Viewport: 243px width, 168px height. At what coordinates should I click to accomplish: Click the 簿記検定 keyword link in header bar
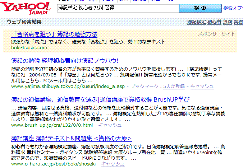tap(197, 22)
